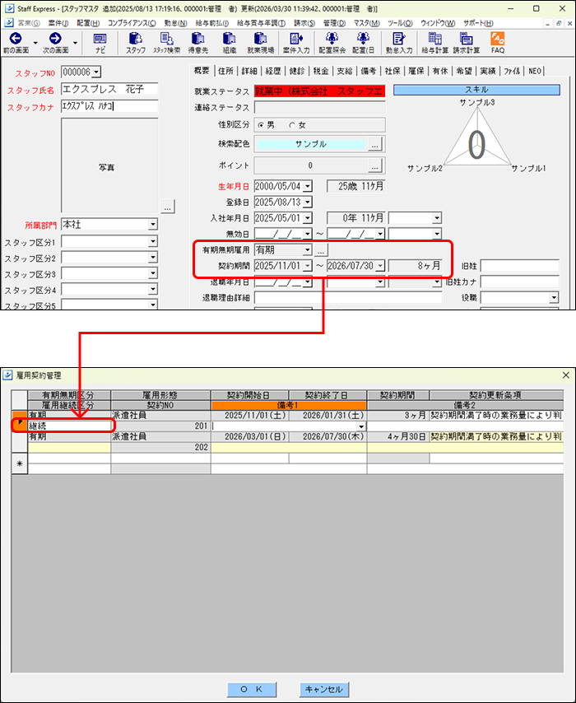Viewport: 576px width, 703px height.
Task: Switch to the 住所 tab
Action: 225,71
